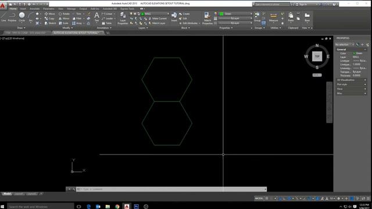This screenshot has height=209, width=372.
Task: Run the Scale command
Action: 63,23
